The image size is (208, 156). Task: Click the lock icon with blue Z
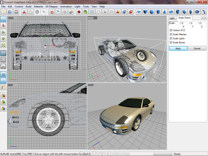click(x=3, y=109)
